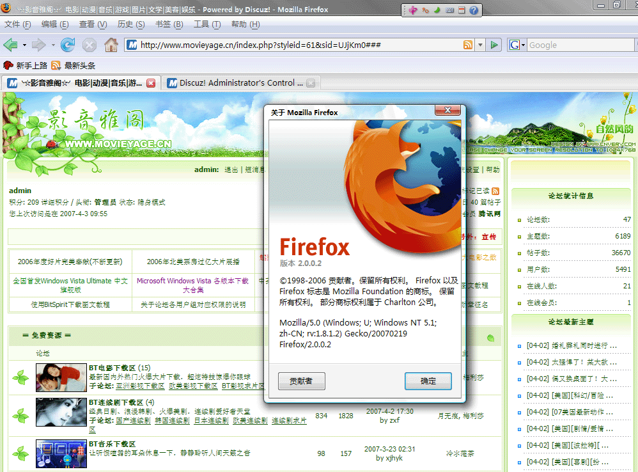Click the 确定 button in About dialog
The width and height of the screenshot is (638, 472).
click(x=428, y=381)
